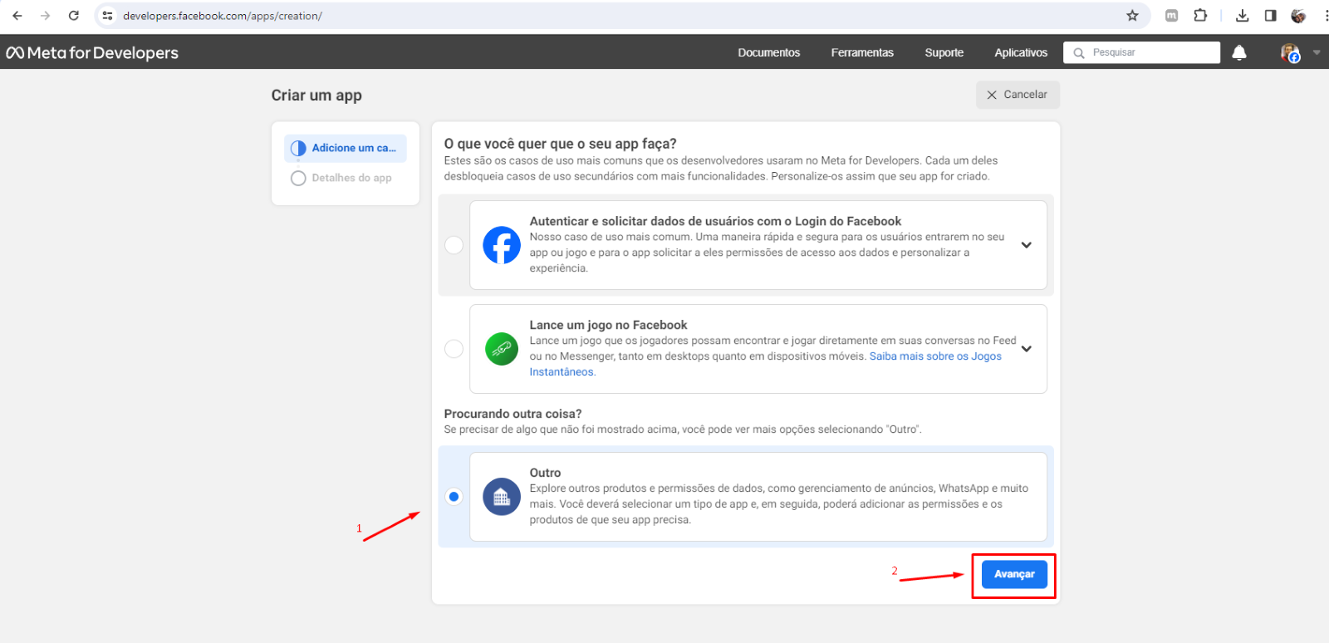Image resolution: width=1329 pixels, height=643 pixels.
Task: Click the building icon in Outro card
Action: tap(502, 497)
